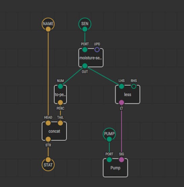Click the TAIL pin on concat node
Image resolution: width=184 pixels, height=187 pixels.
coord(60,123)
